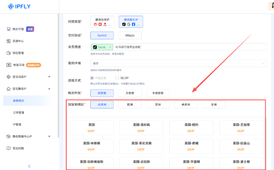Select the 周套餐 duration

[x=102, y=93]
